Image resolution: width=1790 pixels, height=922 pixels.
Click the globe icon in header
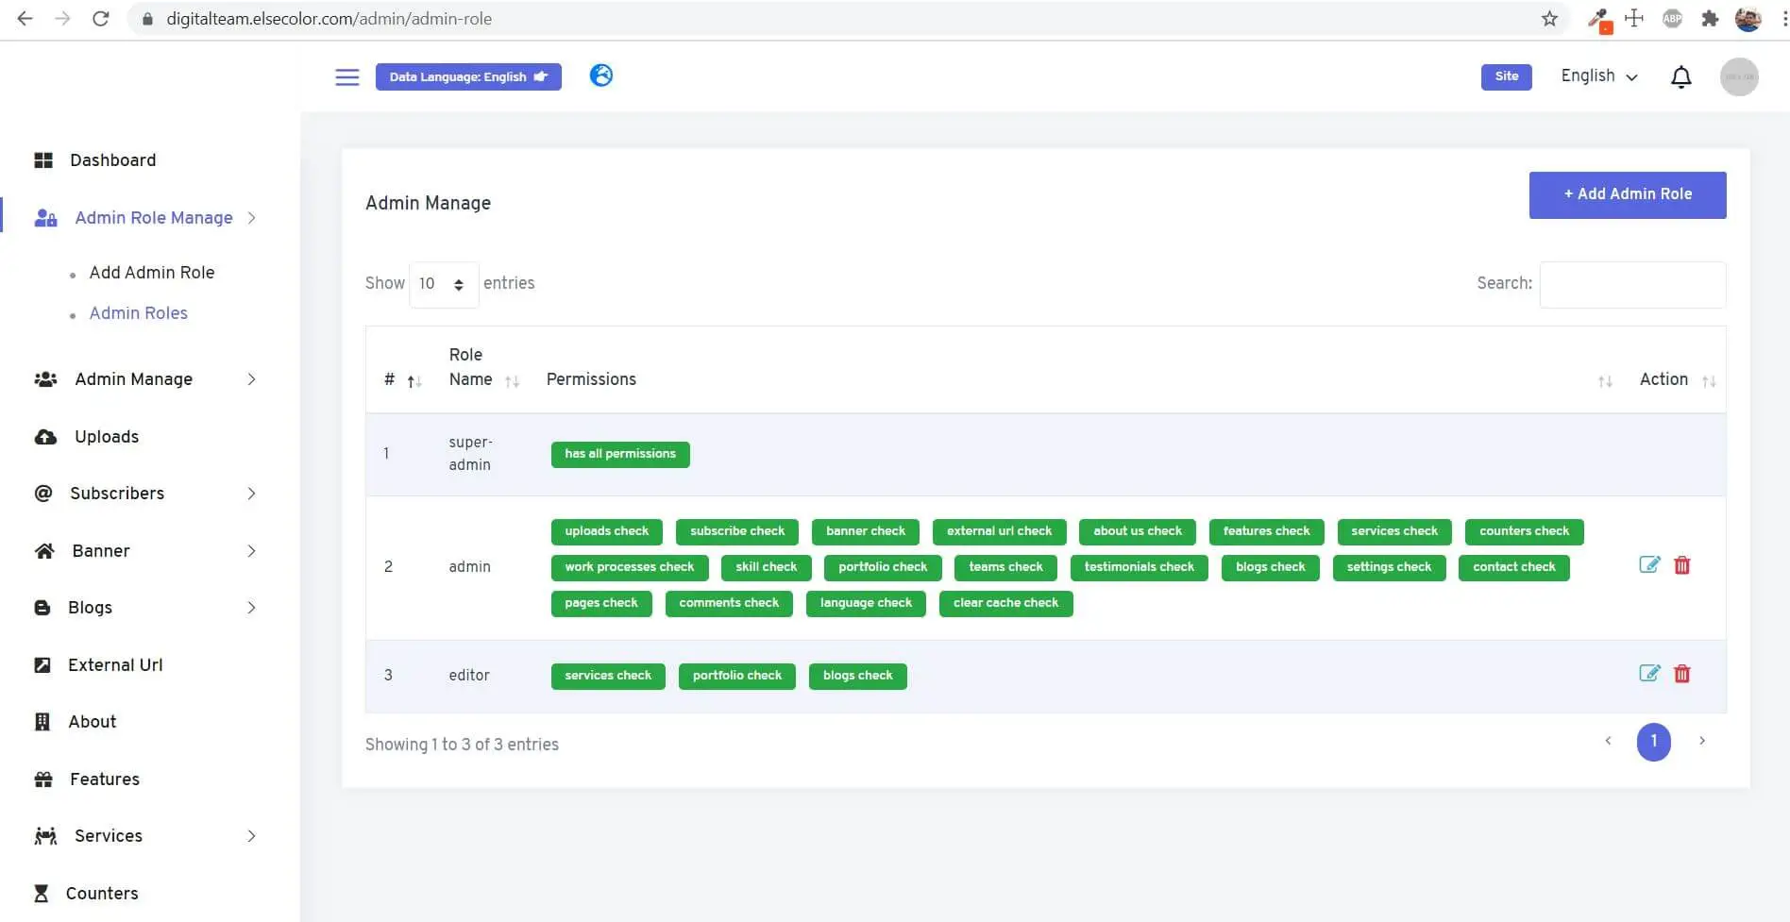[601, 75]
